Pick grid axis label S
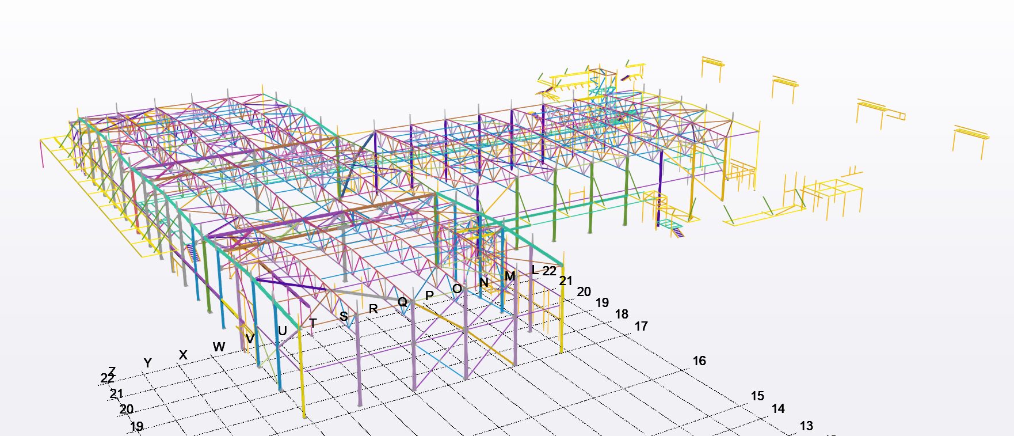The image size is (1014, 436). pos(344,316)
